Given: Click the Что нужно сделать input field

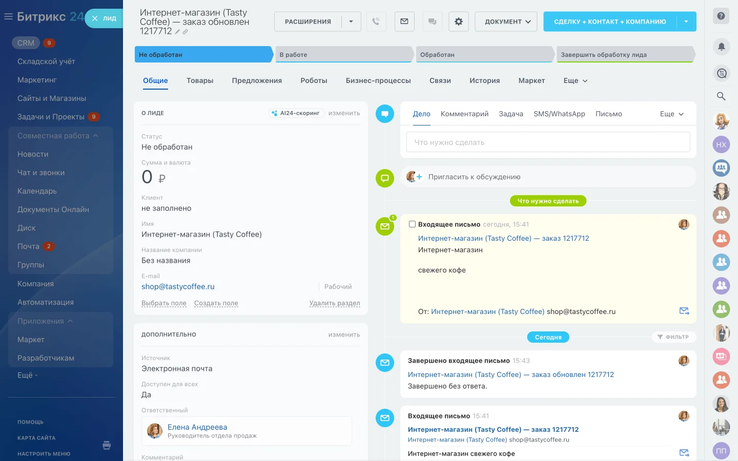Looking at the screenshot, I should click(x=548, y=142).
